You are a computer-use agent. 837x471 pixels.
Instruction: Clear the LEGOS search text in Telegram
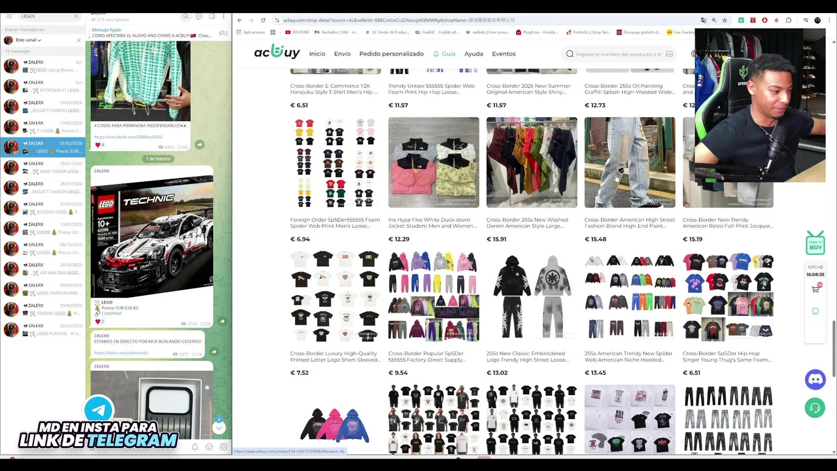tap(76, 16)
